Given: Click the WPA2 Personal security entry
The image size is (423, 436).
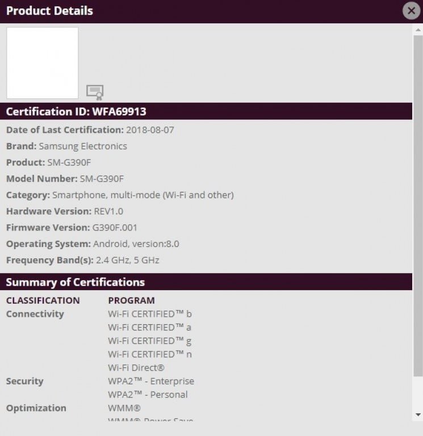Looking at the screenshot, I should pyautogui.click(x=148, y=395).
